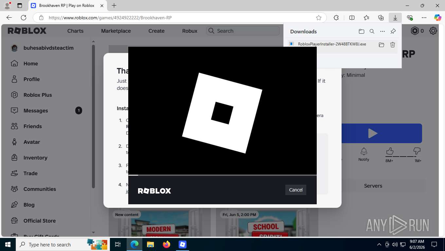Screen dimensions: 445x251
Task: Open the browser tab actions menu
Action: point(20,6)
